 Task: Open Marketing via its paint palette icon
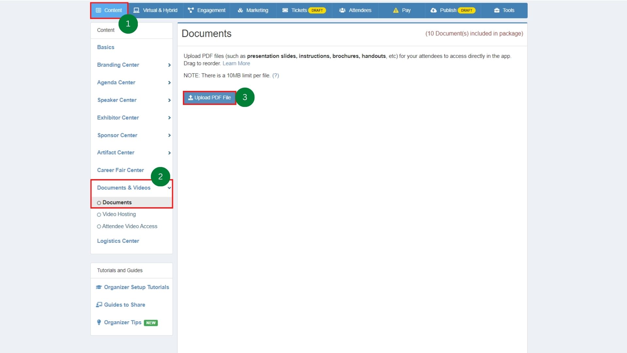pos(240,10)
